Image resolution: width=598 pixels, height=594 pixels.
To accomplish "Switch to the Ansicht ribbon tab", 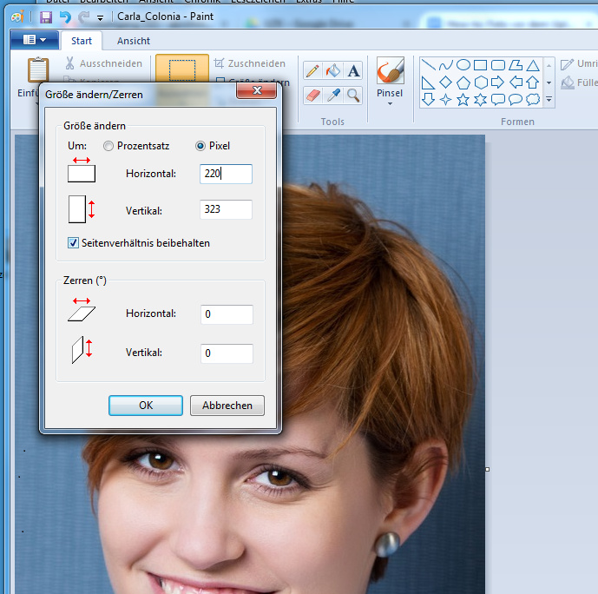I will pos(134,41).
